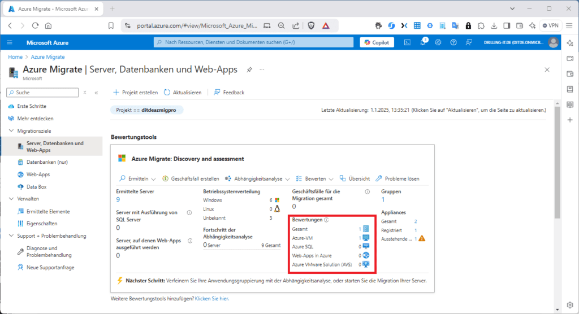Open Gesamt assessments icon
This screenshot has width=579, height=314.
pos(366,229)
